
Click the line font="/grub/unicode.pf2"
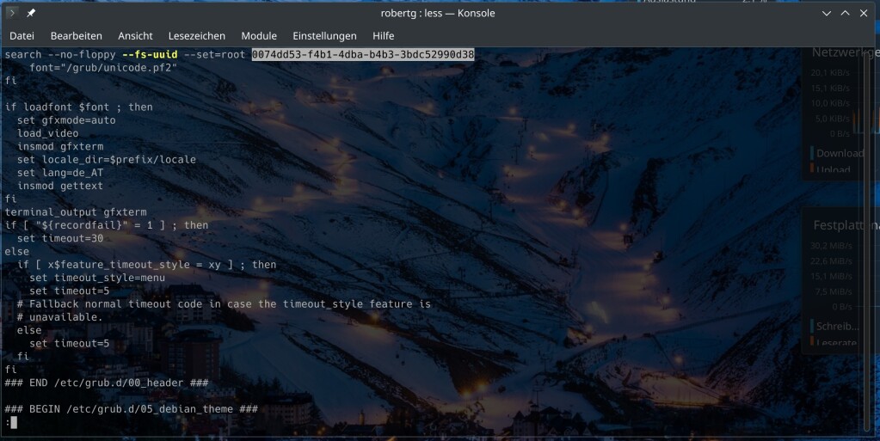tap(103, 68)
